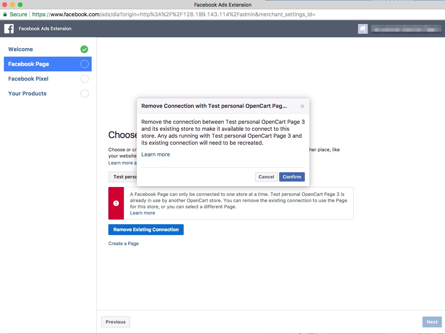Click the secure padlock icon in the address bar
The width and height of the screenshot is (445, 334).
click(5, 14)
